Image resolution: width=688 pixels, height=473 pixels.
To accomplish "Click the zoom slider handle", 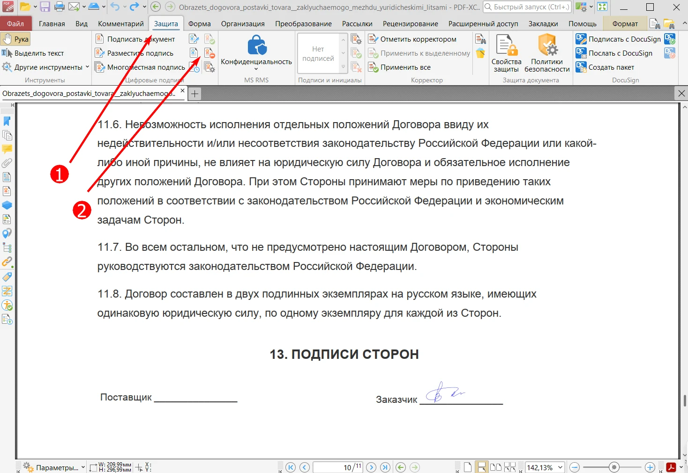I will (614, 467).
